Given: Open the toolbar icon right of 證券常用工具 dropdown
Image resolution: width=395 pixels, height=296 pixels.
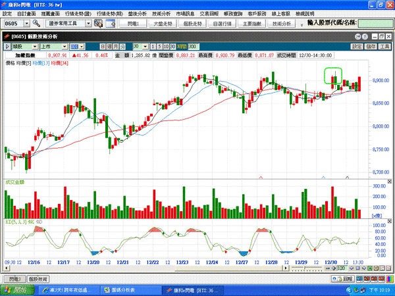Looking at the screenshot, I should tap(98, 24).
